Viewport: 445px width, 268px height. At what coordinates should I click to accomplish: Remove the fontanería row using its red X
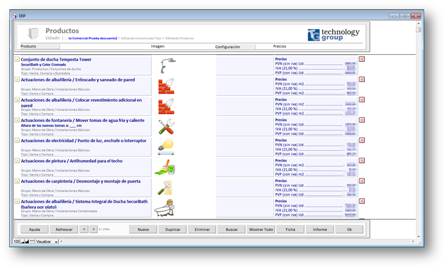click(362, 120)
